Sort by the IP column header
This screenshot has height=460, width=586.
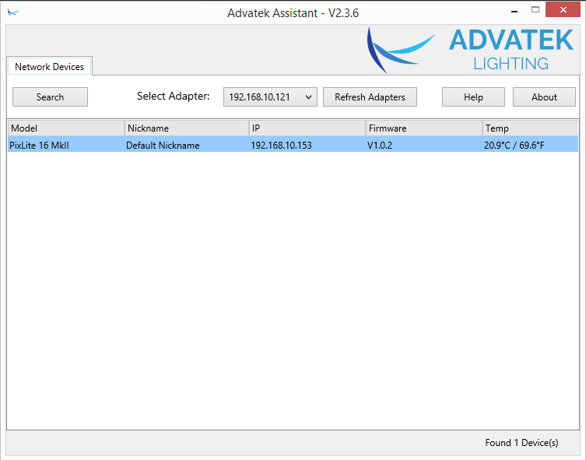click(307, 128)
